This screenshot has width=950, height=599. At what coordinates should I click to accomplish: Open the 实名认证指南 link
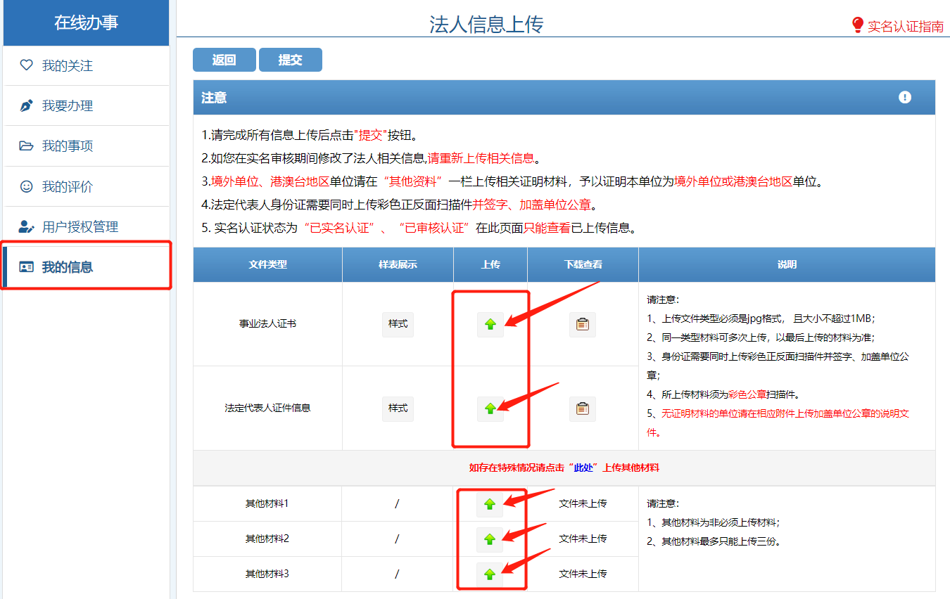(905, 27)
